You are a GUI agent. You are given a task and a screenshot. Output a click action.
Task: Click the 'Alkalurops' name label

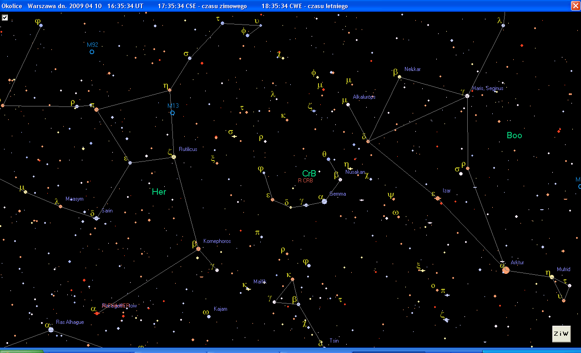coord(364,97)
